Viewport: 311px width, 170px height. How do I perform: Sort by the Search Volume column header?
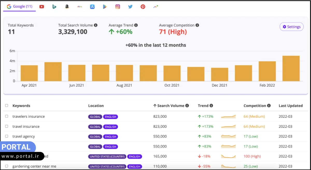click(x=171, y=106)
